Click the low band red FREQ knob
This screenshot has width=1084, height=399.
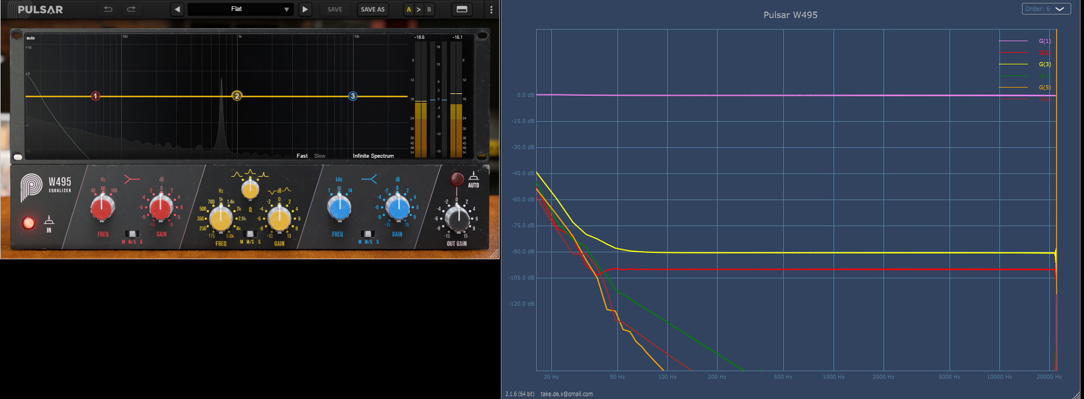tap(103, 208)
